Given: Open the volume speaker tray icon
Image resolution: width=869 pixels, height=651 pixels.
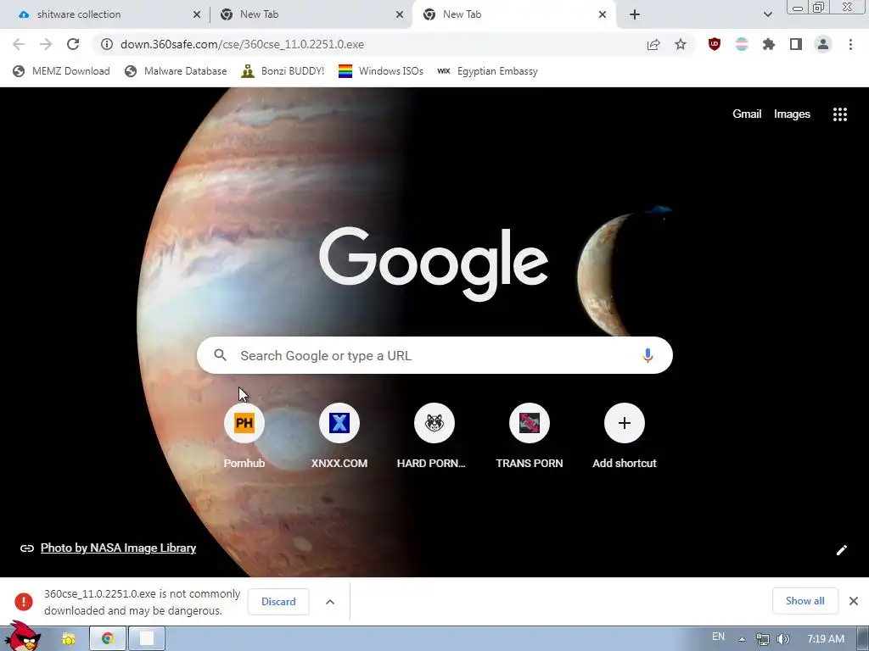Looking at the screenshot, I should (x=783, y=639).
